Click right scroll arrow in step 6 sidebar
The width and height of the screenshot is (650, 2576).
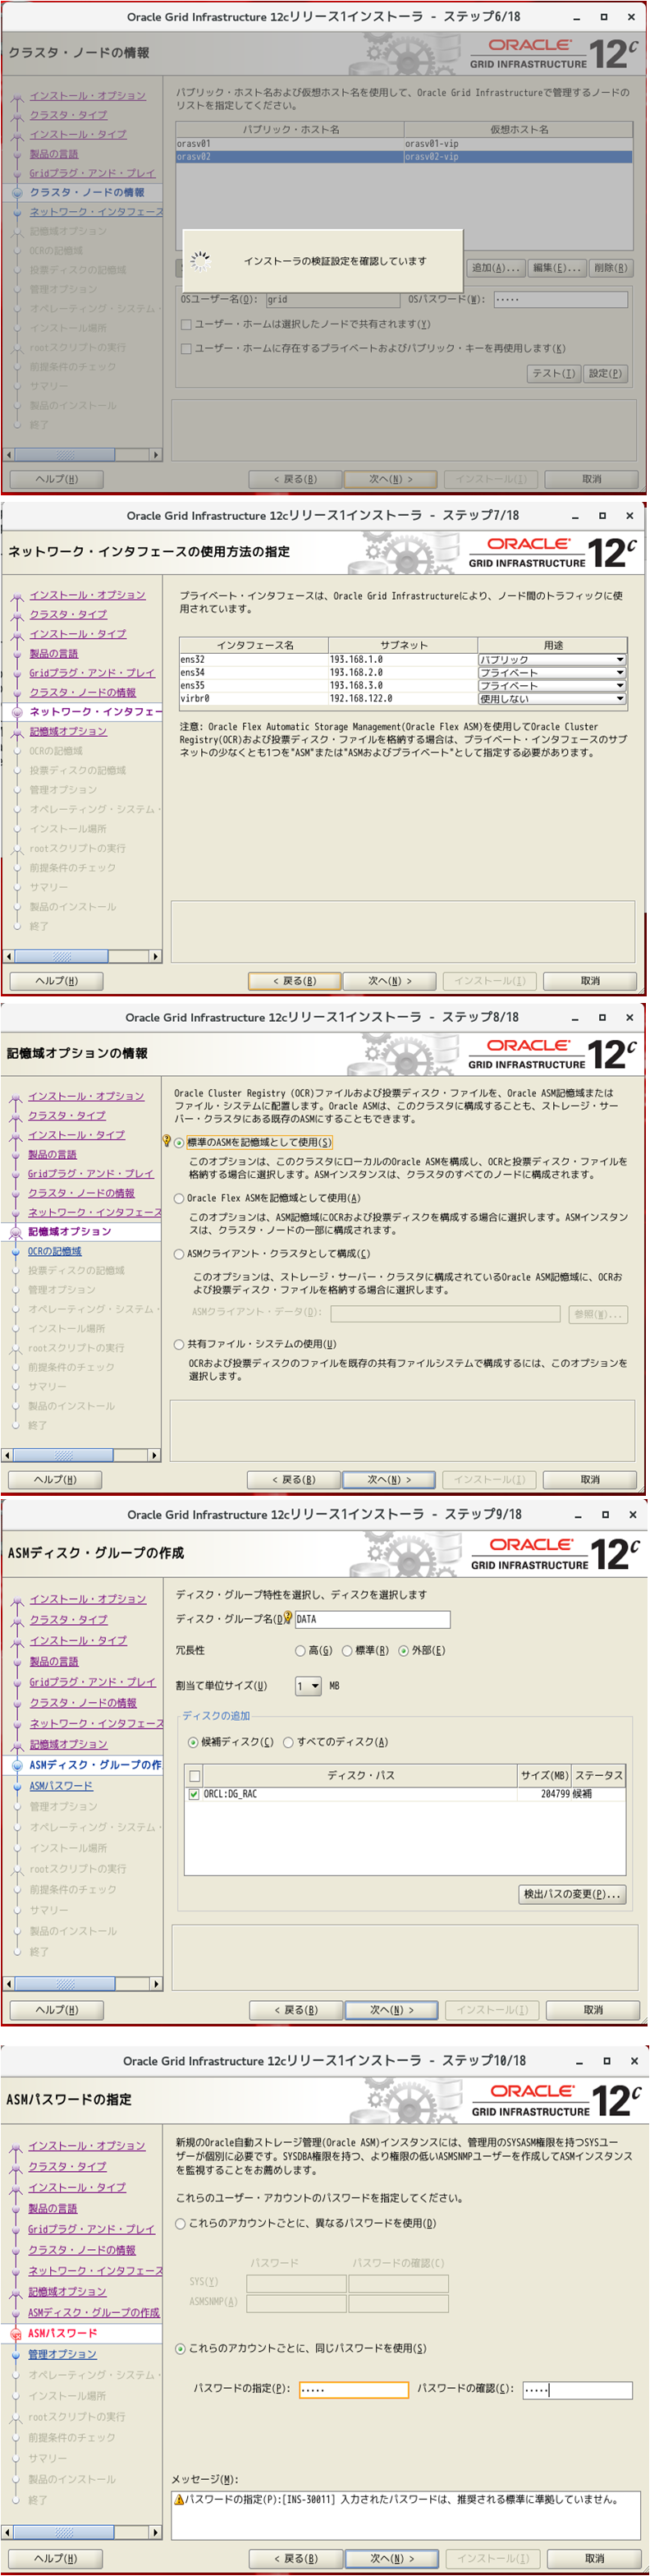156,455
